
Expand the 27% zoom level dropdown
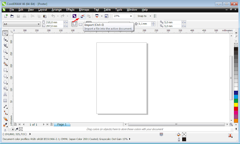point(131,16)
